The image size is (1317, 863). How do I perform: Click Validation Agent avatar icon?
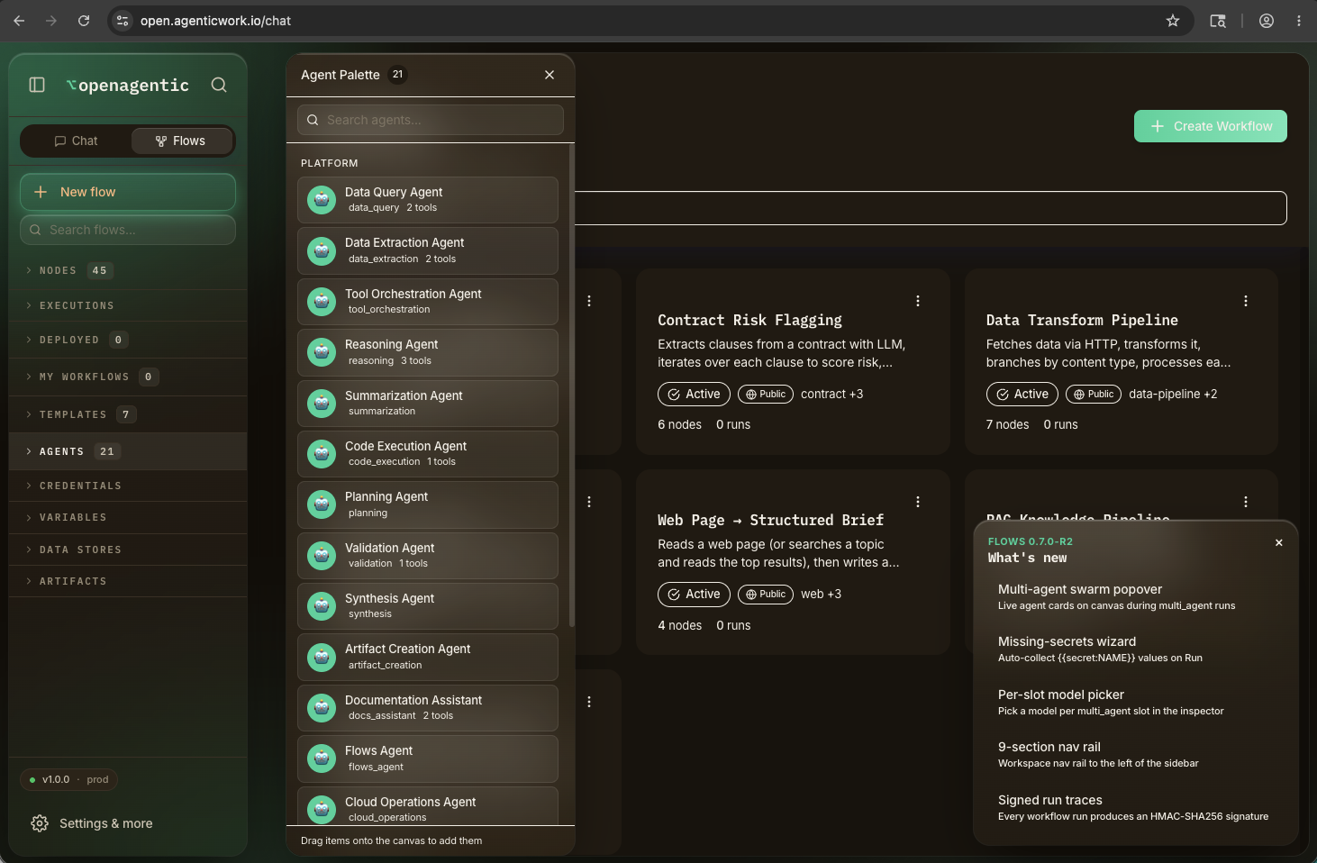322,556
